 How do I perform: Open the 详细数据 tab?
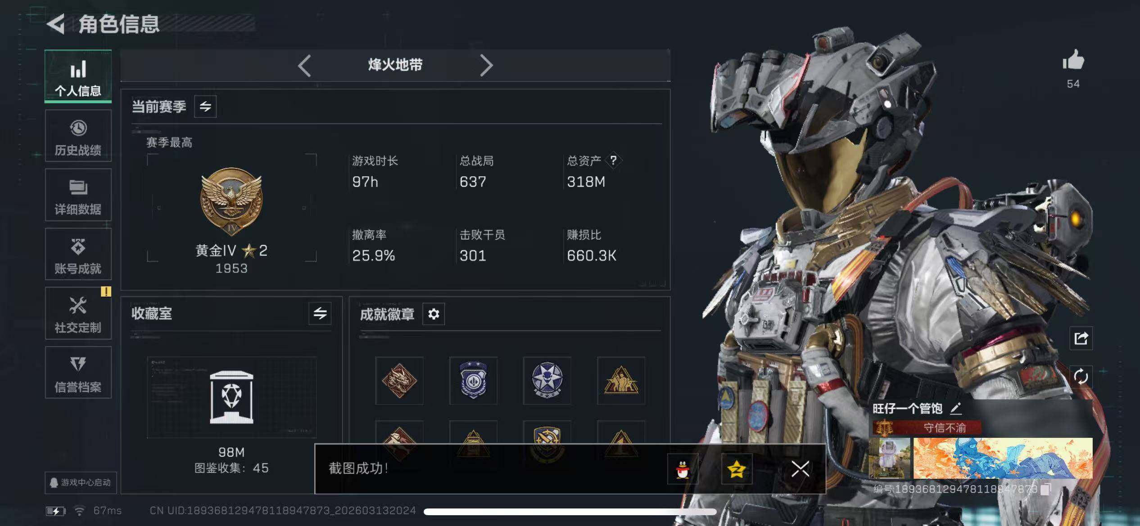click(78, 195)
